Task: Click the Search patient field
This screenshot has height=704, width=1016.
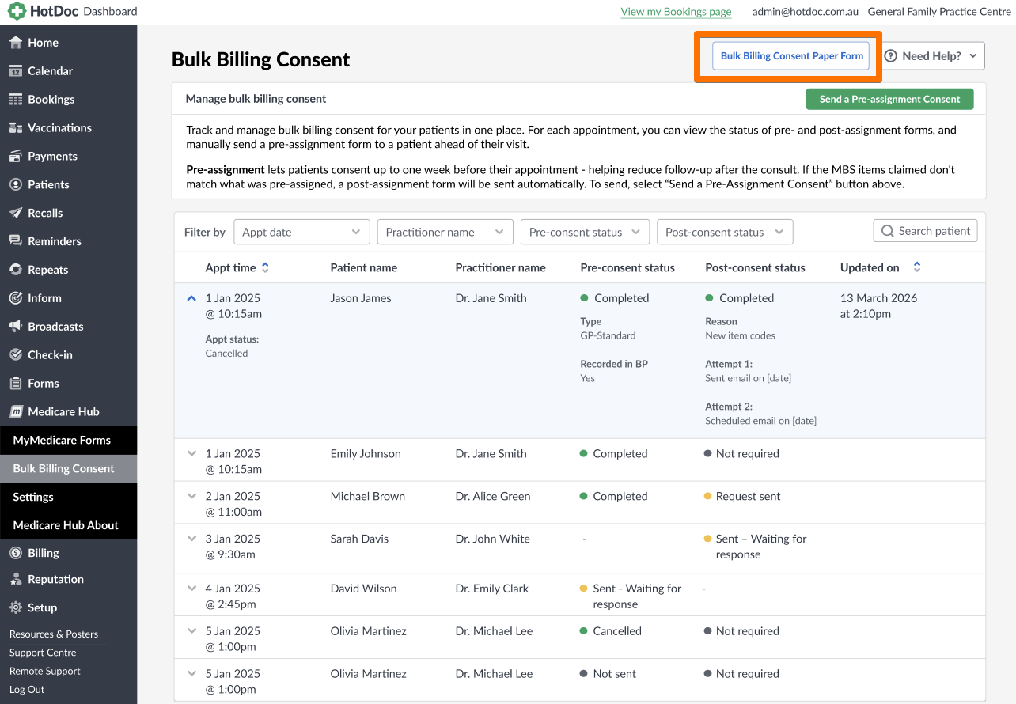Action: click(926, 231)
